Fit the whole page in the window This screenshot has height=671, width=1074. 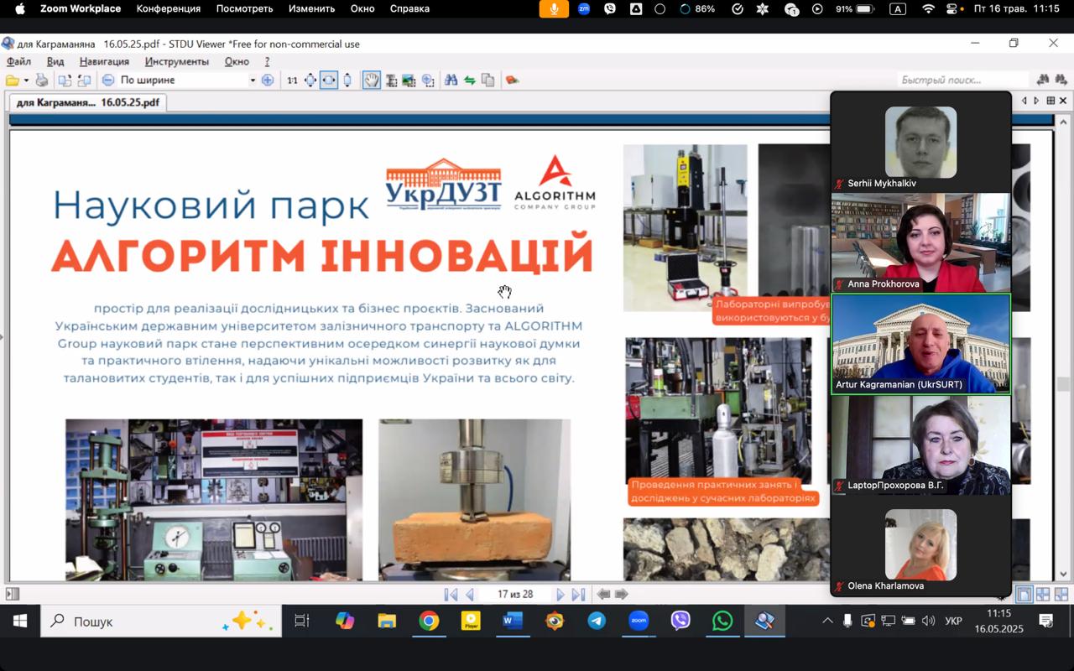310,81
